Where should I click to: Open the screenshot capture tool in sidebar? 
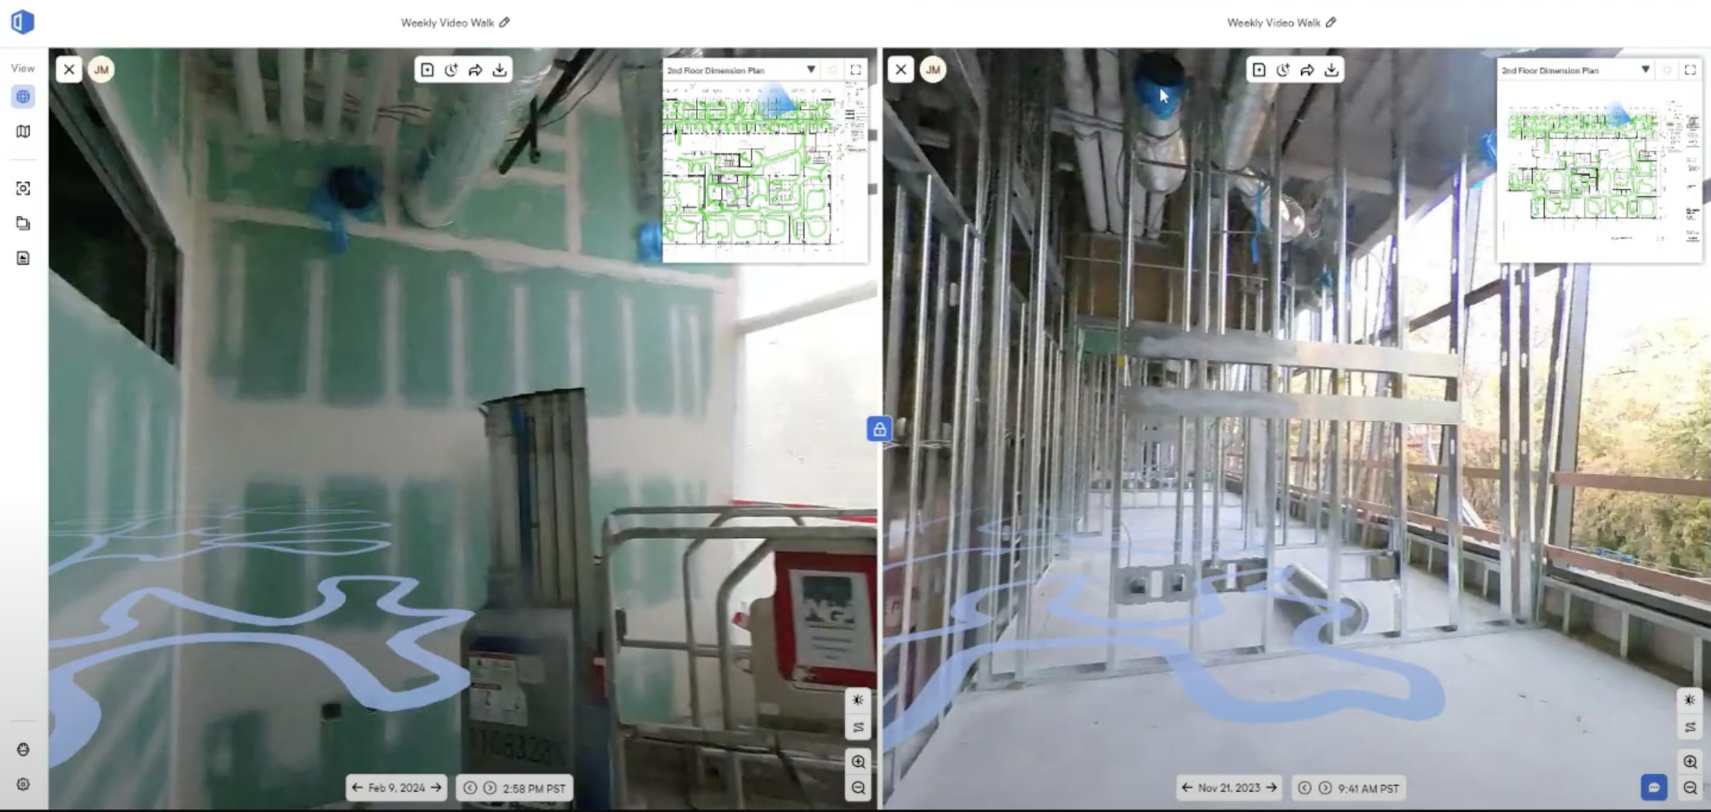pyautogui.click(x=23, y=189)
